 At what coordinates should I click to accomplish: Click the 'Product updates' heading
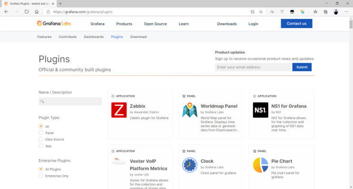(230, 52)
